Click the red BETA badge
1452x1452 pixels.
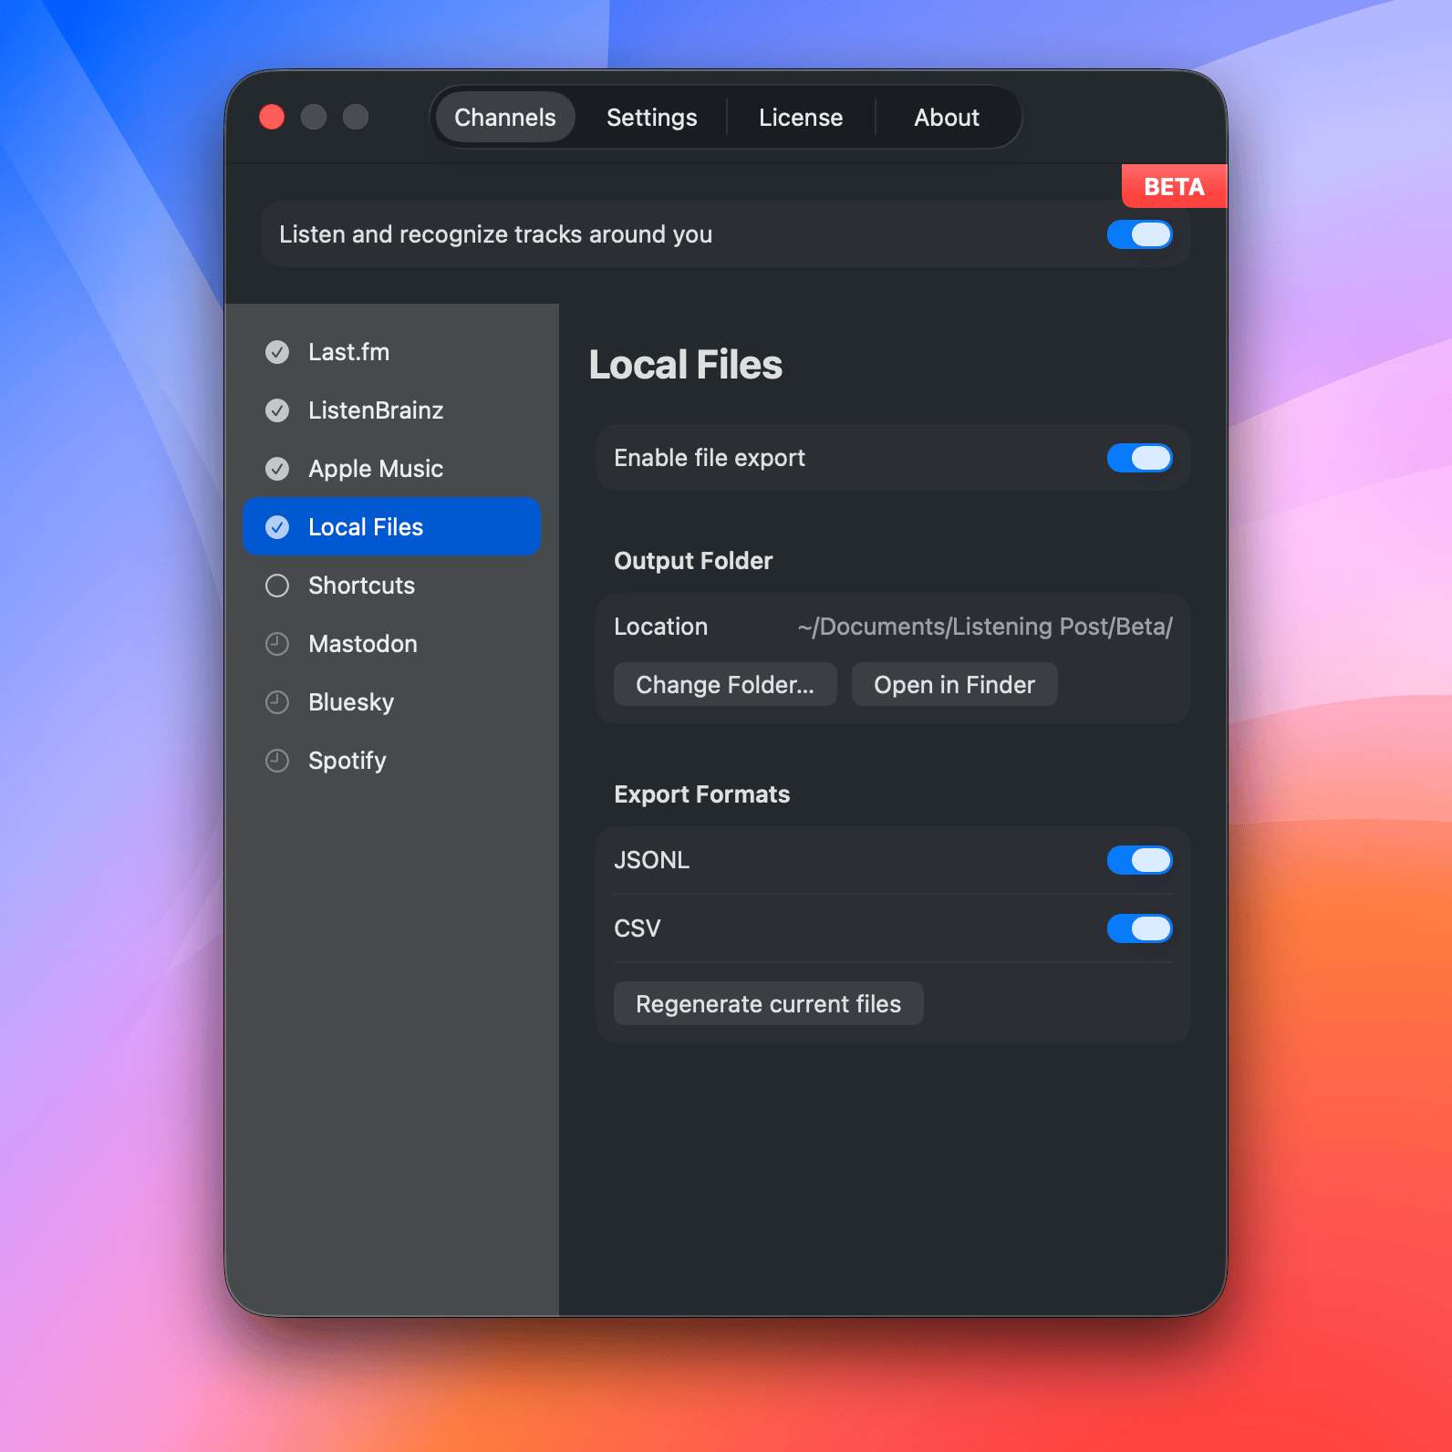pos(1174,187)
